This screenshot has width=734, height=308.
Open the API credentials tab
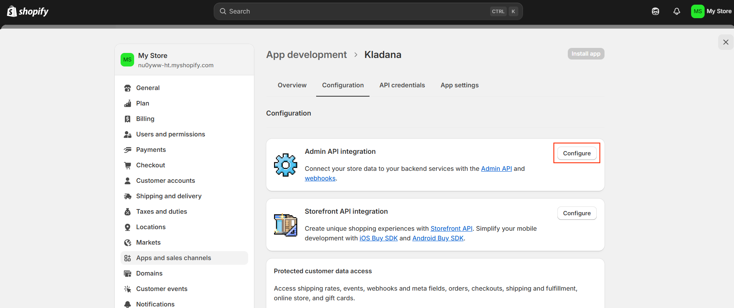[x=402, y=85]
